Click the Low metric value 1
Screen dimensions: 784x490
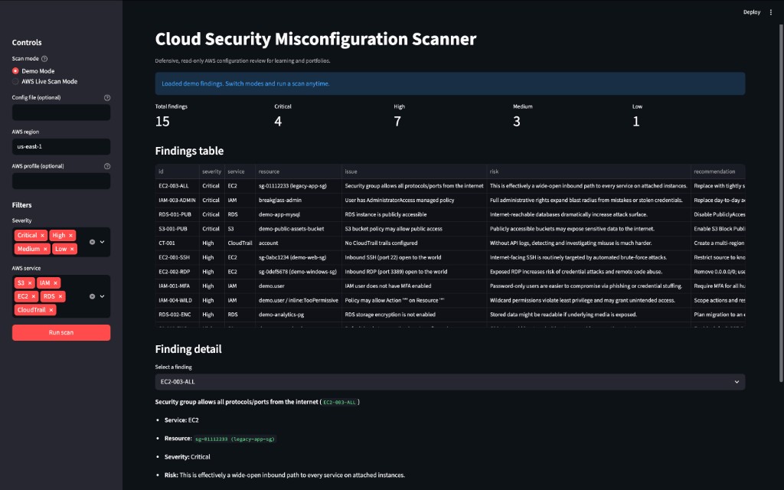pyautogui.click(x=636, y=122)
